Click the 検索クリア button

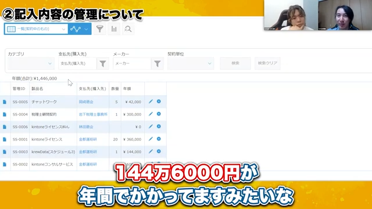[267, 63]
